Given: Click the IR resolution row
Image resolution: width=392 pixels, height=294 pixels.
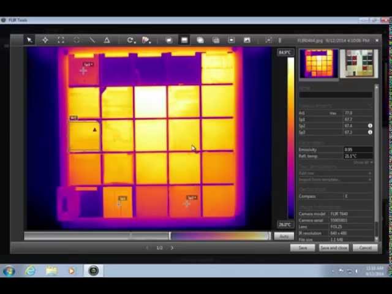Looking at the screenshot, I should 336,233.
